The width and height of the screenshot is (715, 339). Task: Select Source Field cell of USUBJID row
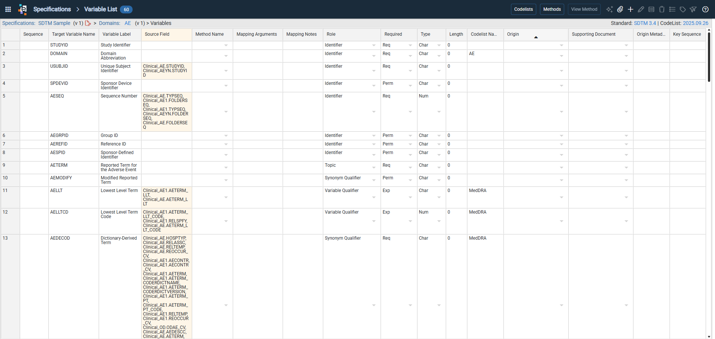coord(166,71)
